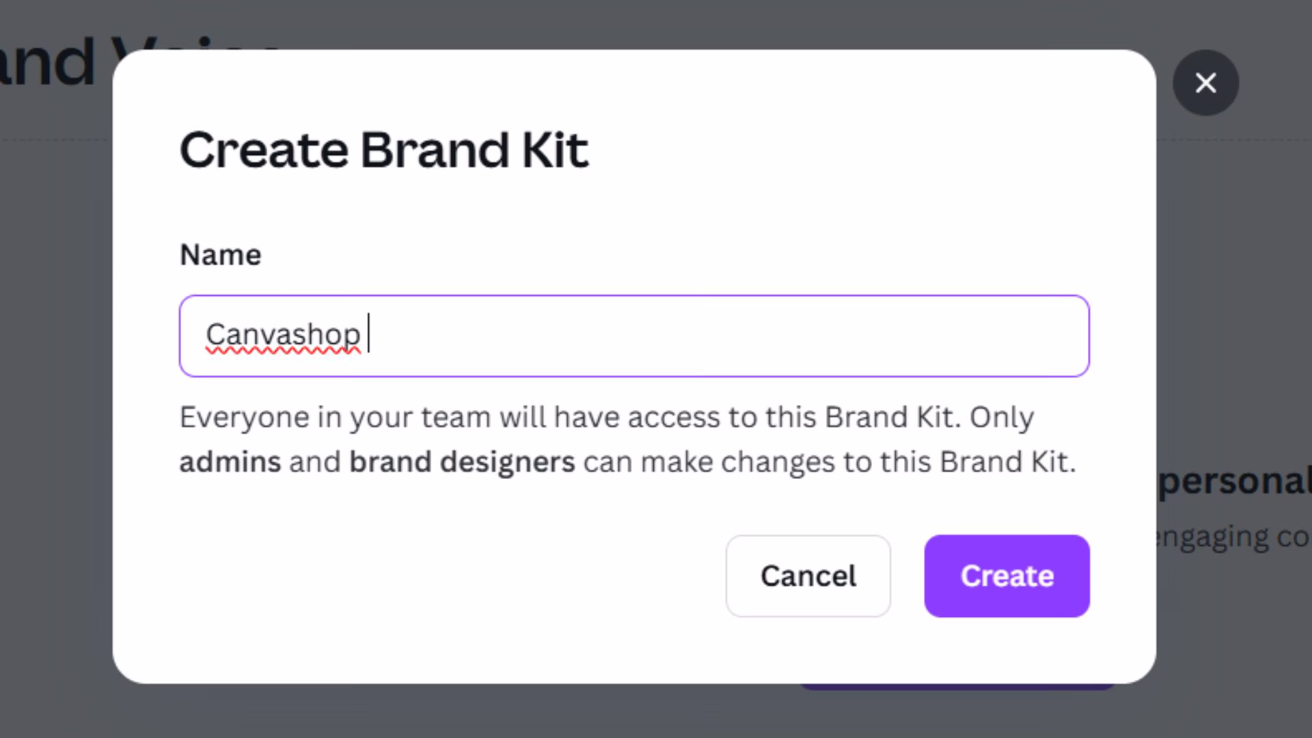Click the bold brand designers text
This screenshot has height=738, width=1312.
click(462, 462)
